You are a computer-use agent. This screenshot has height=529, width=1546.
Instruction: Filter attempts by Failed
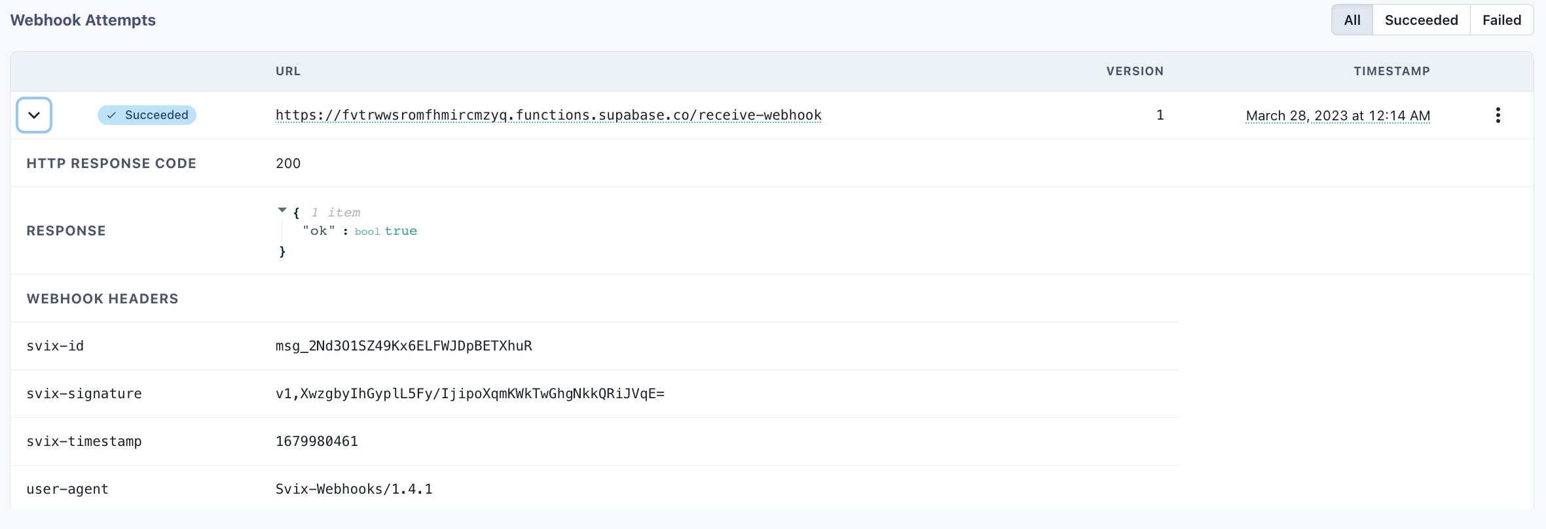click(x=1501, y=20)
